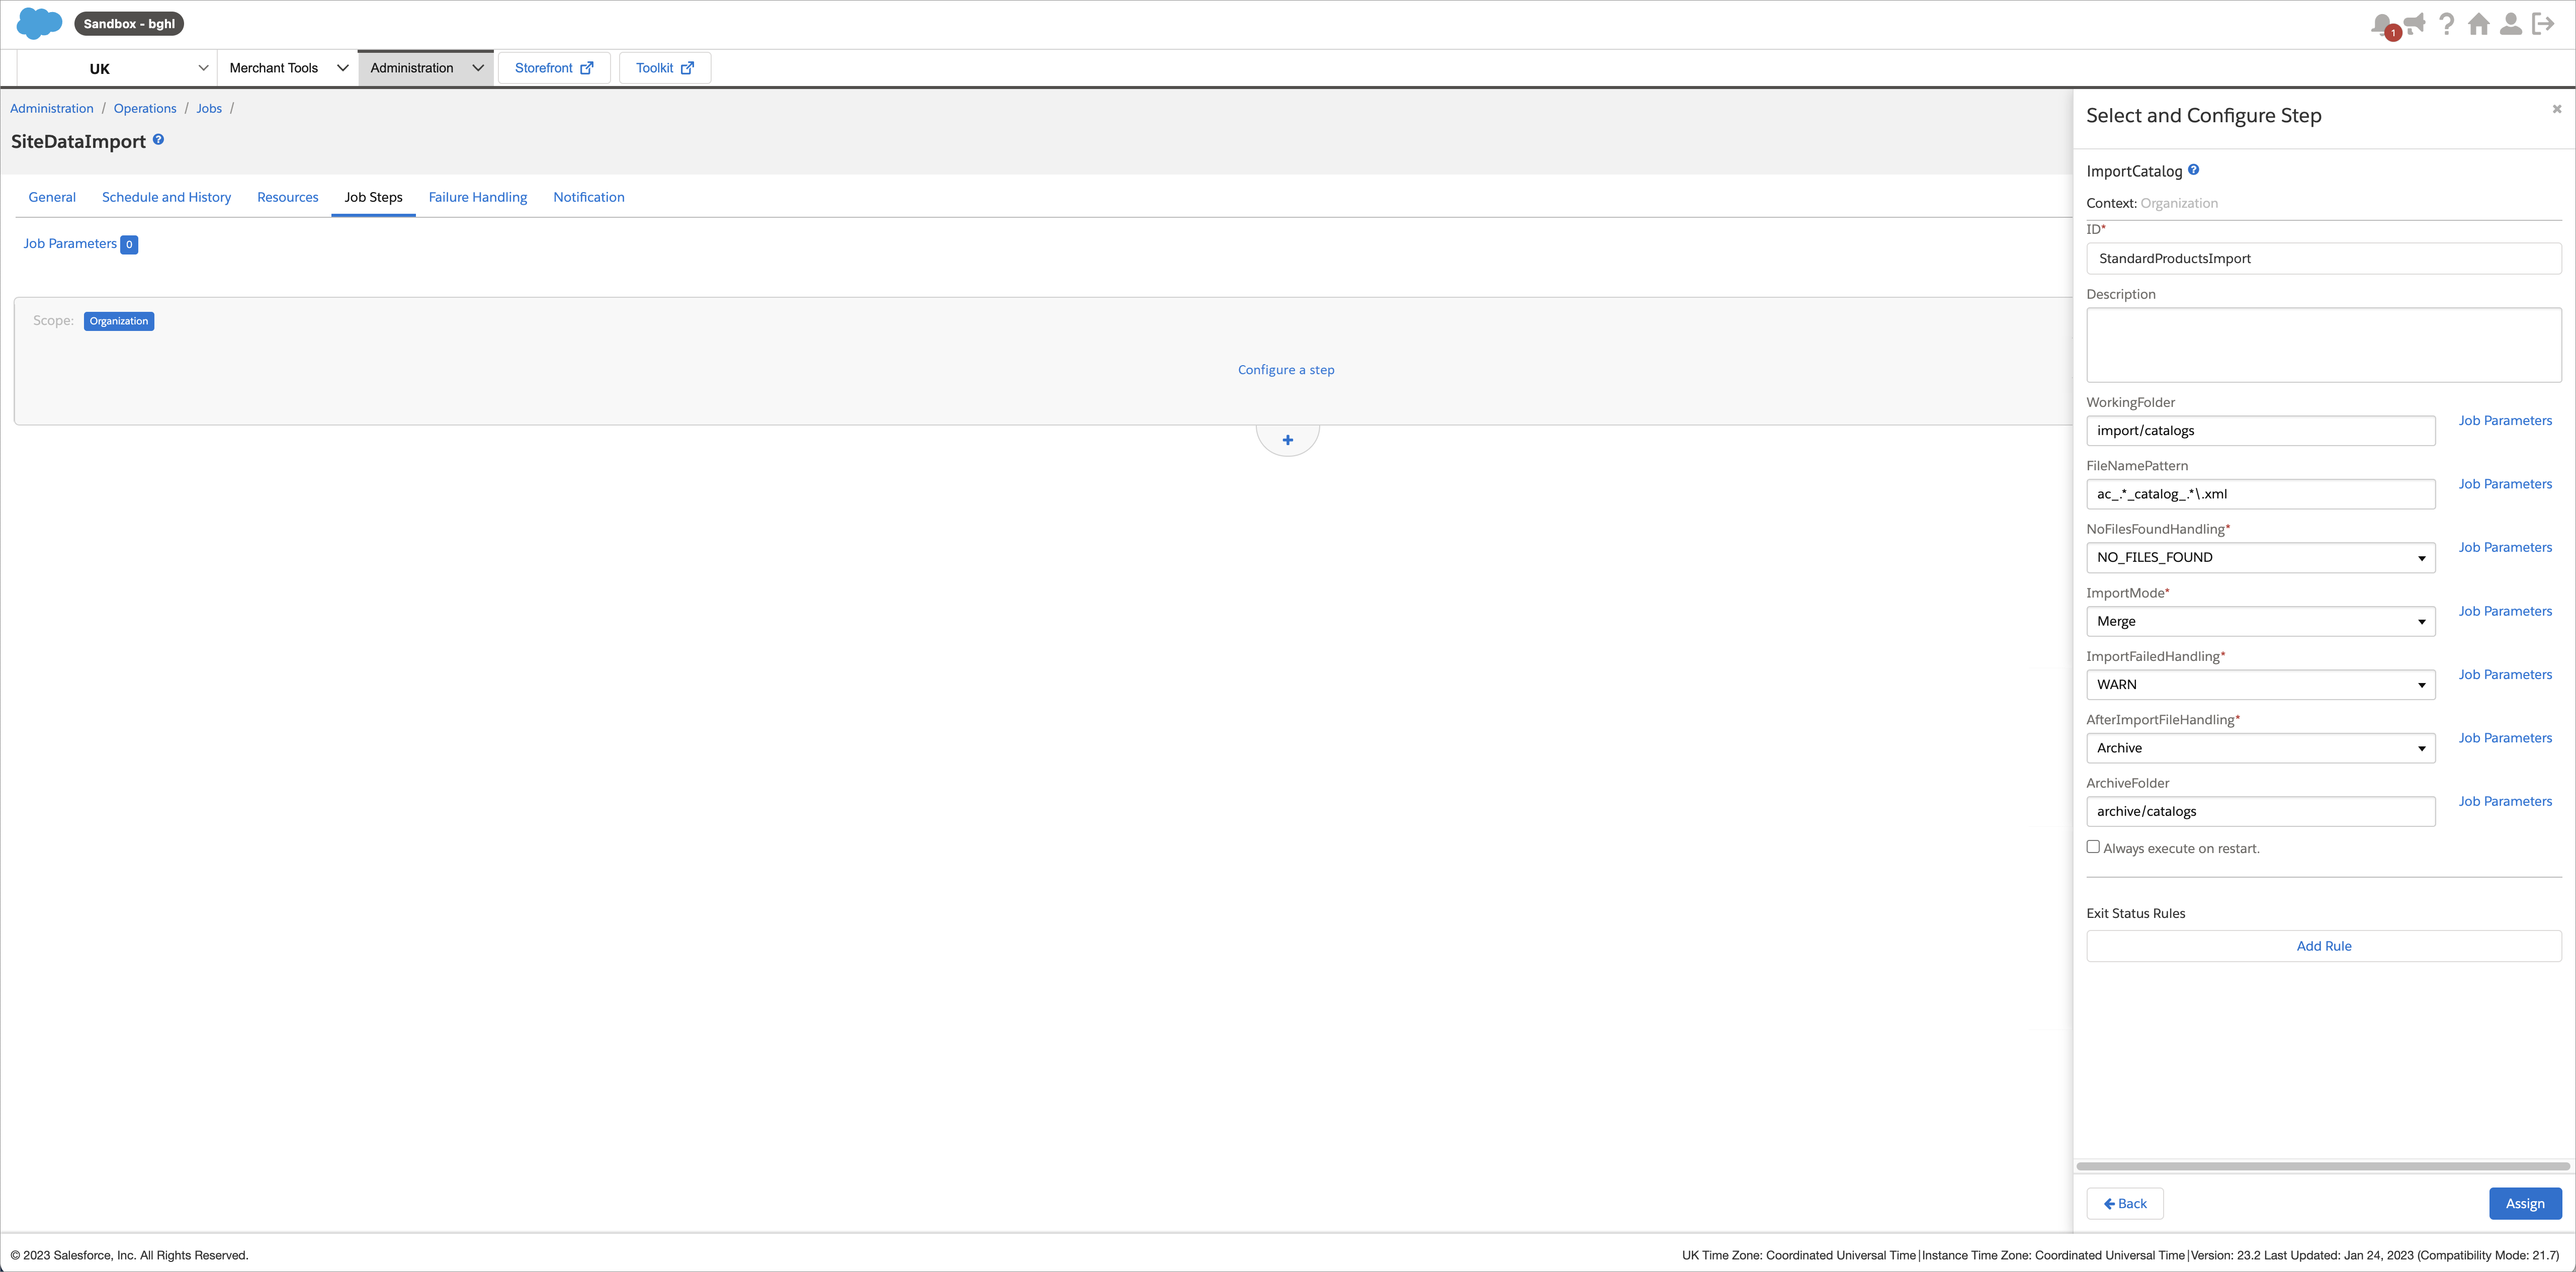Click the announcements megaphone icon

point(2414,24)
